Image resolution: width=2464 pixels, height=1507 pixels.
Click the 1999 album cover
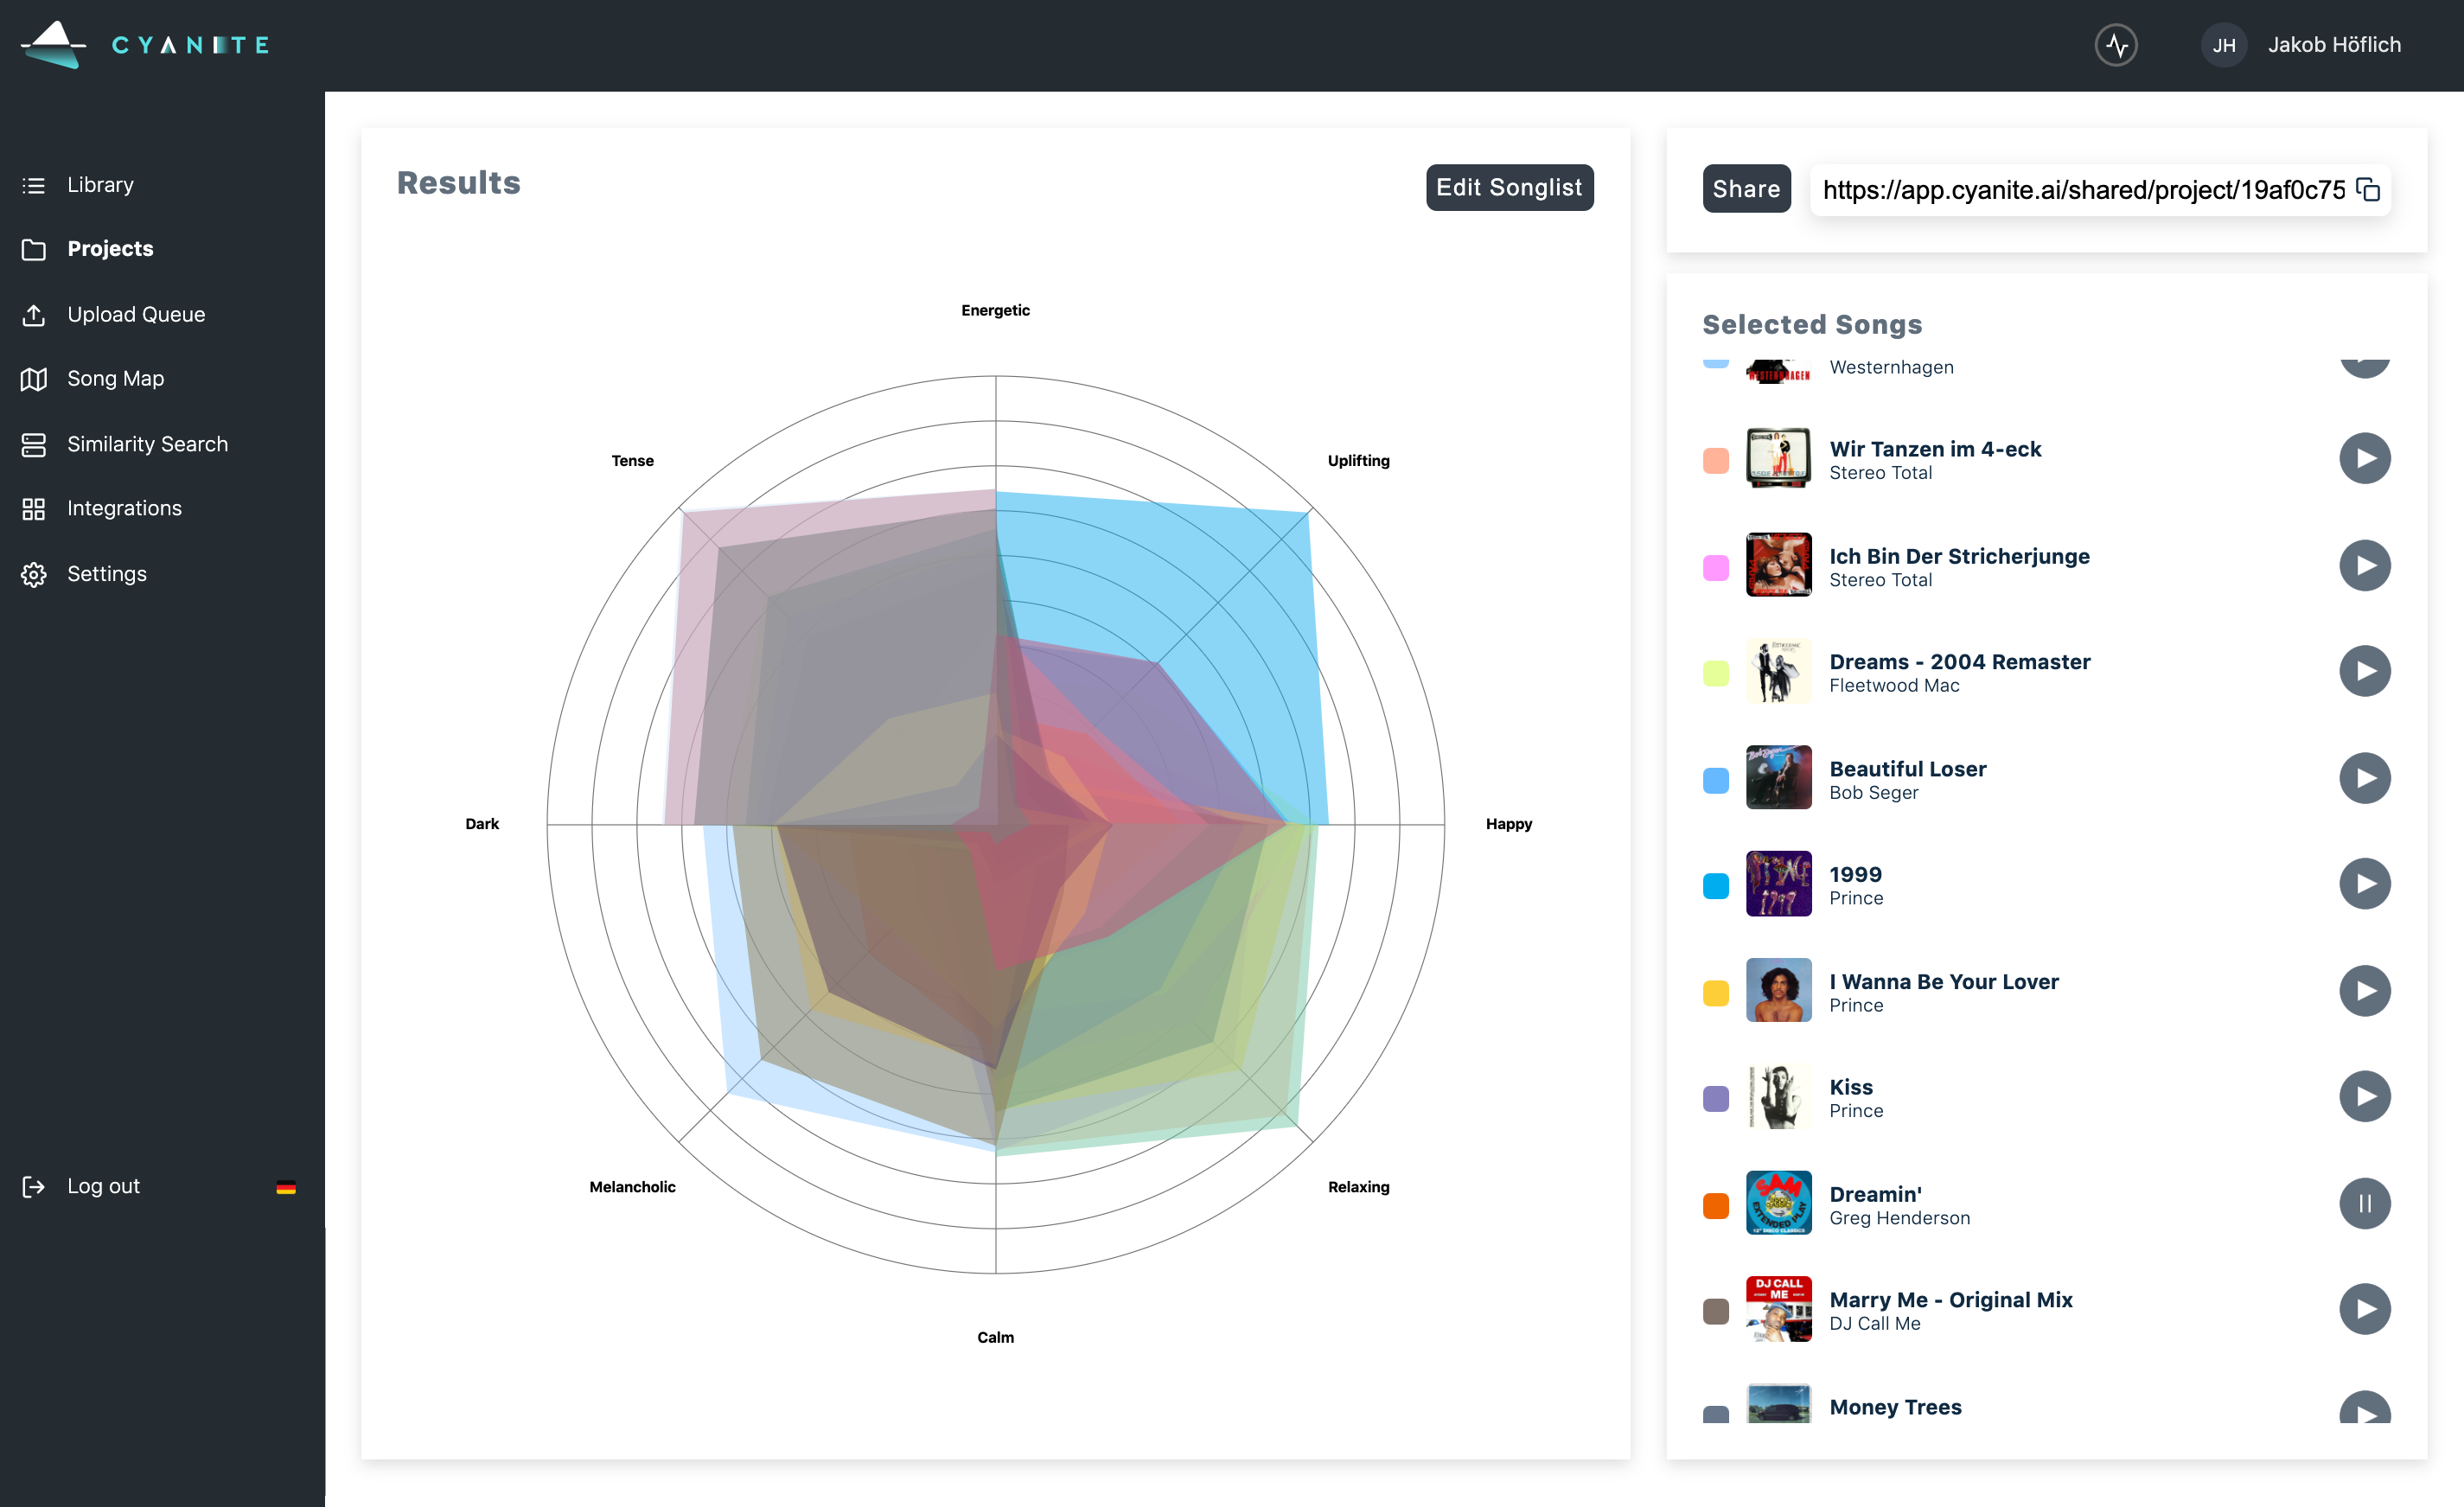[x=1778, y=884]
